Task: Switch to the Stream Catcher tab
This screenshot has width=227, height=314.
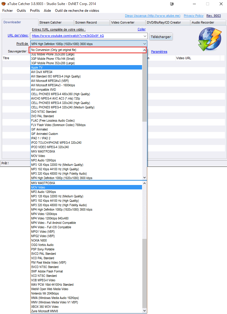Action: pos(56,22)
